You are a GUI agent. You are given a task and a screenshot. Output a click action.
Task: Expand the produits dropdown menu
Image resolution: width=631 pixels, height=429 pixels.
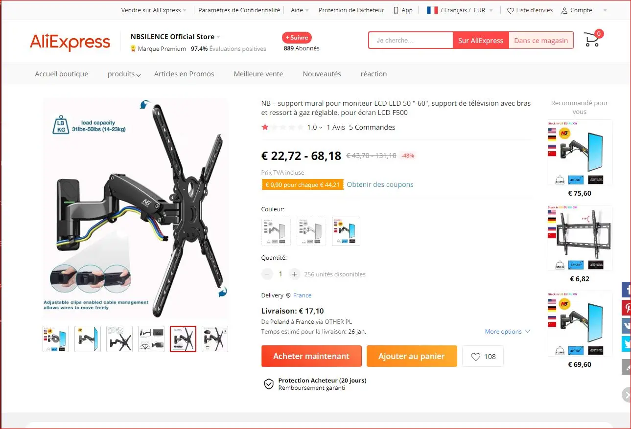124,74
